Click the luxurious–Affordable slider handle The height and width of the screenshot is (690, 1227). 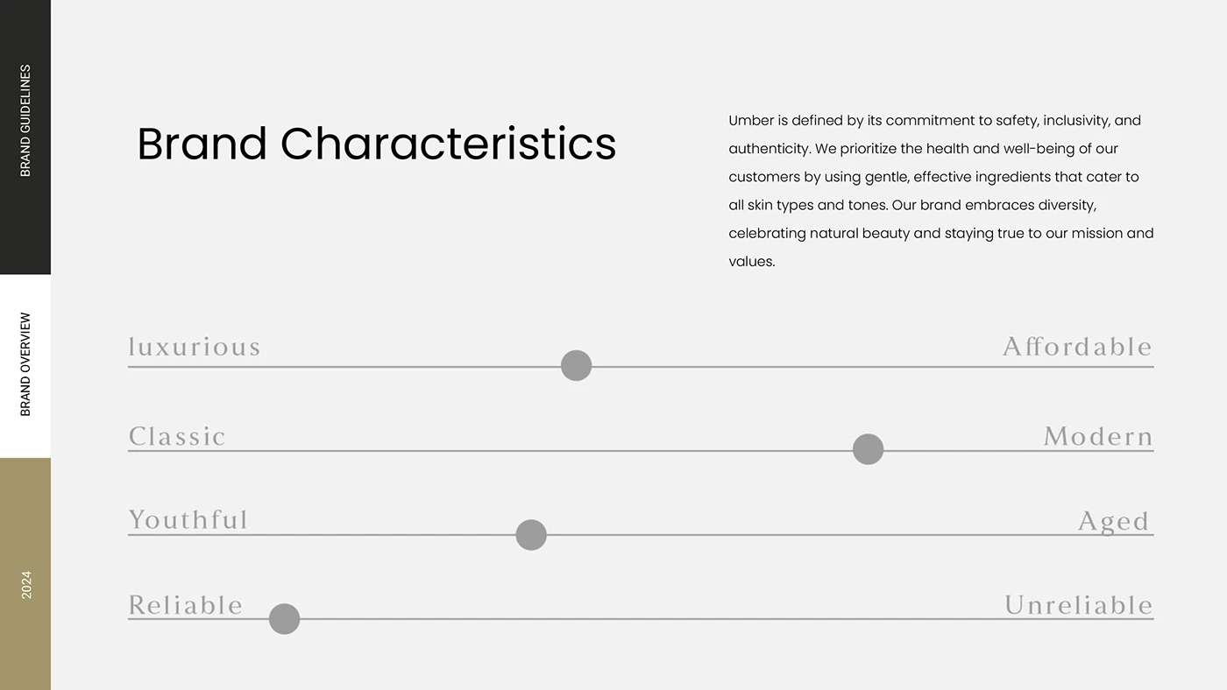(576, 365)
